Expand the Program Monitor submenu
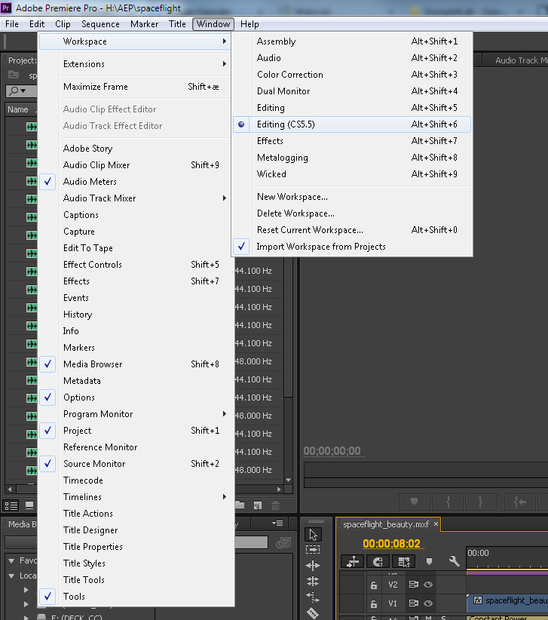The image size is (548, 620). (x=134, y=414)
